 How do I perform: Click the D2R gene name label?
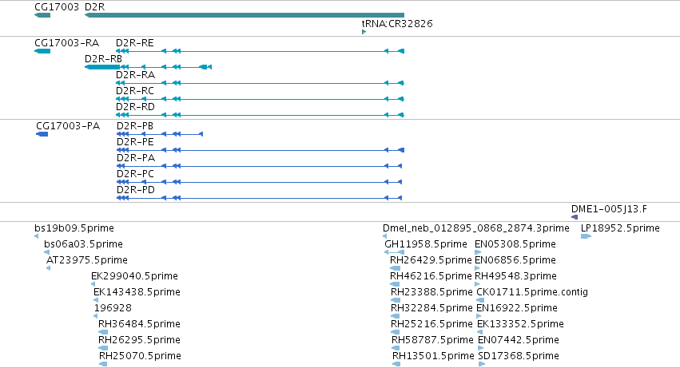pyautogui.click(x=94, y=7)
